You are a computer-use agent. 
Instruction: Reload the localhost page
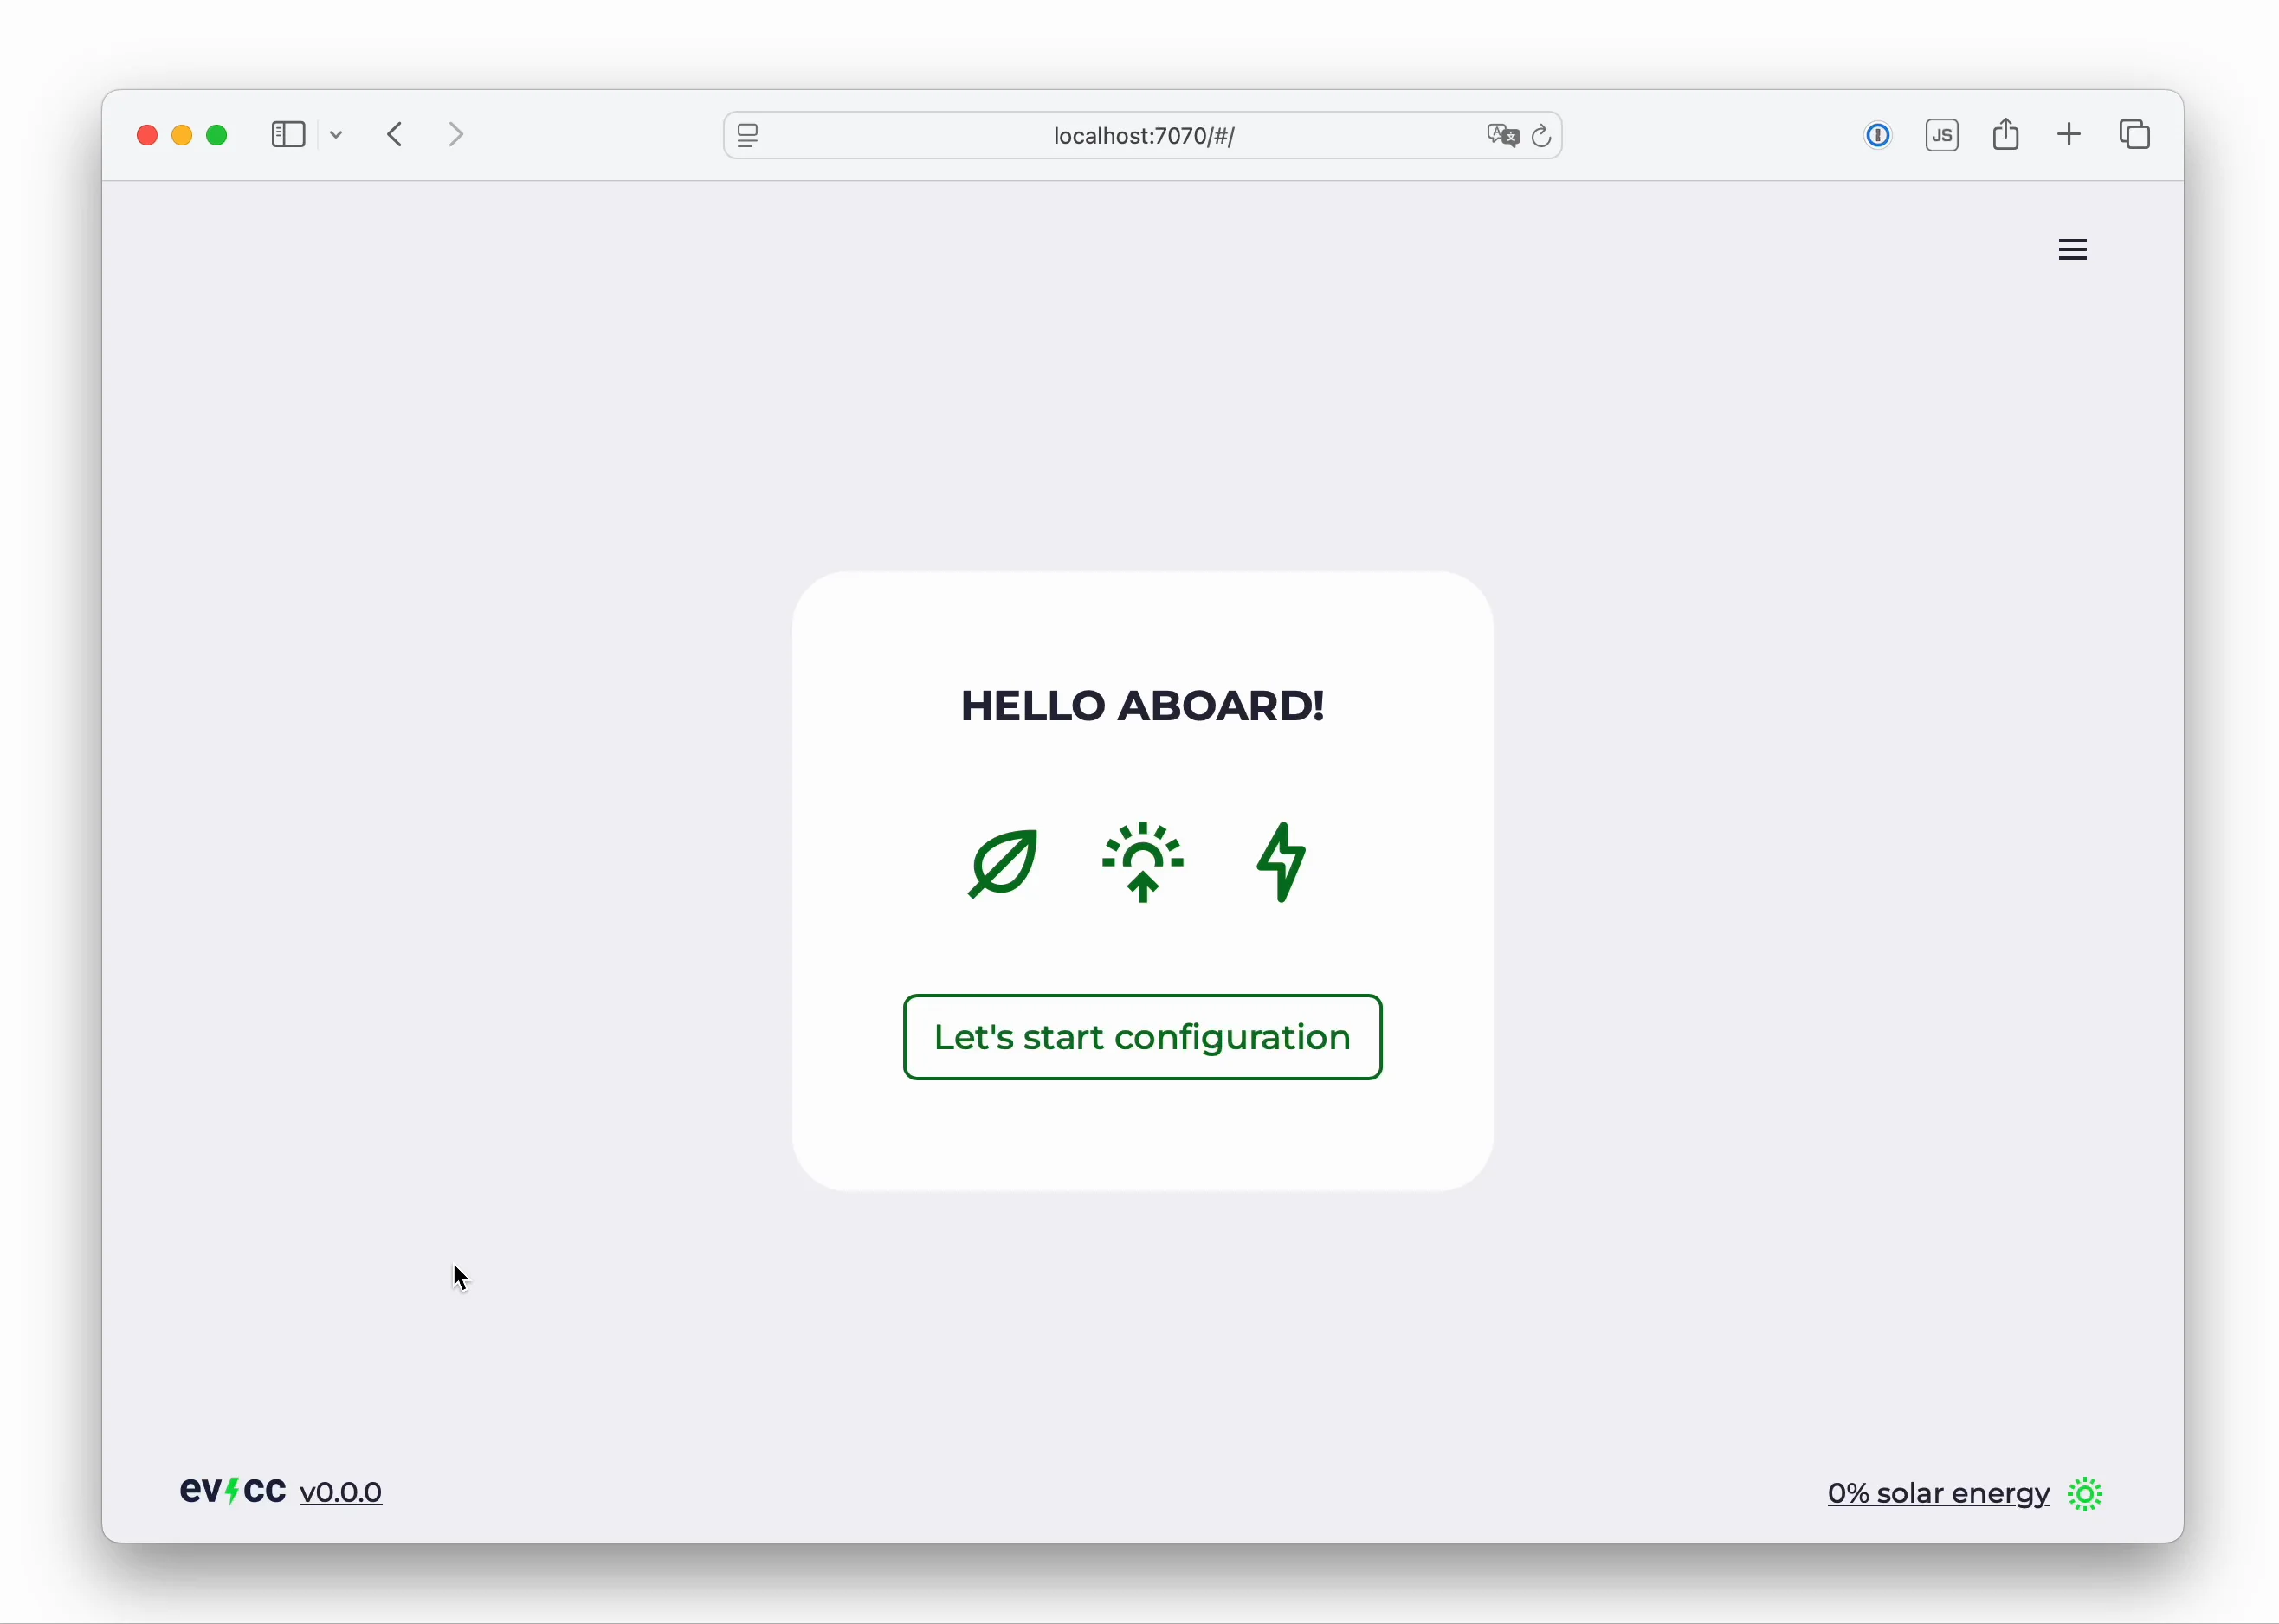(x=1541, y=136)
